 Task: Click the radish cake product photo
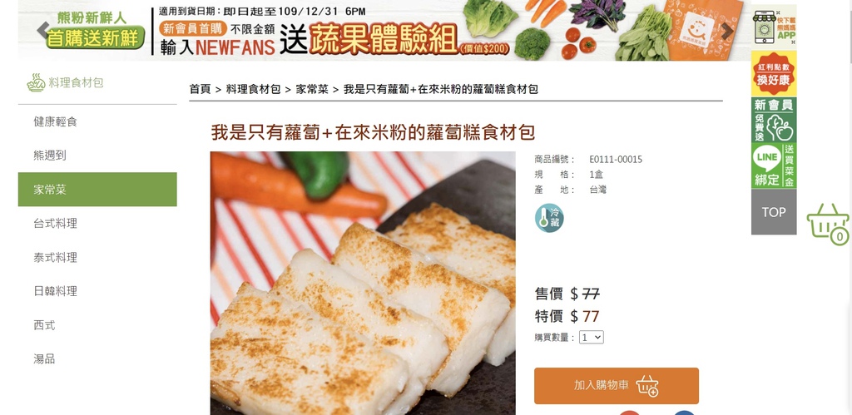(363, 283)
